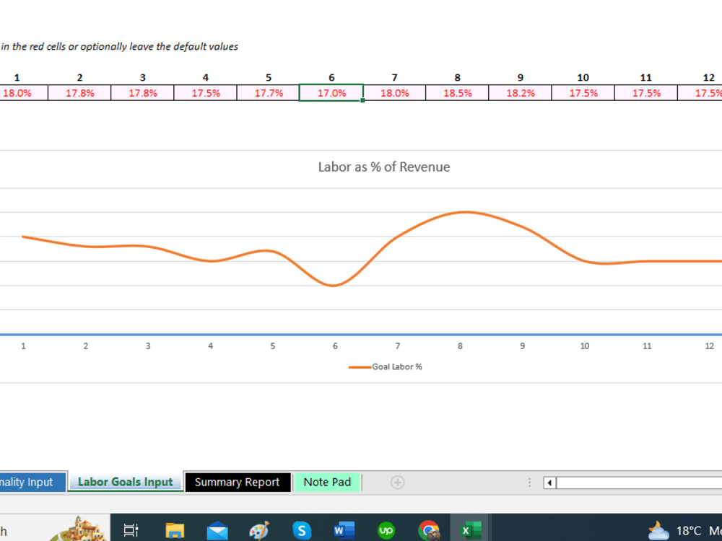The image size is (722, 541).
Task: Select the 18.5% cell under month 8
Action: pos(457,92)
